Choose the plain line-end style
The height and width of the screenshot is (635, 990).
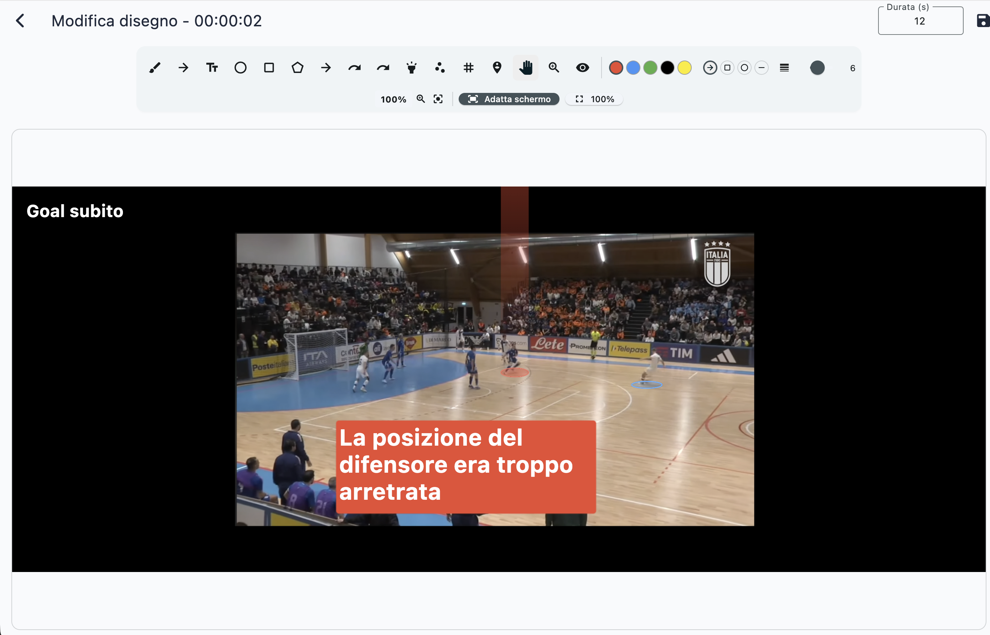762,68
